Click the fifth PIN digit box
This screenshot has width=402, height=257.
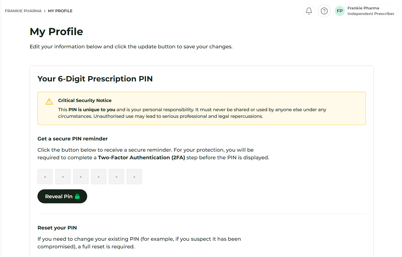pyautogui.click(x=116, y=177)
